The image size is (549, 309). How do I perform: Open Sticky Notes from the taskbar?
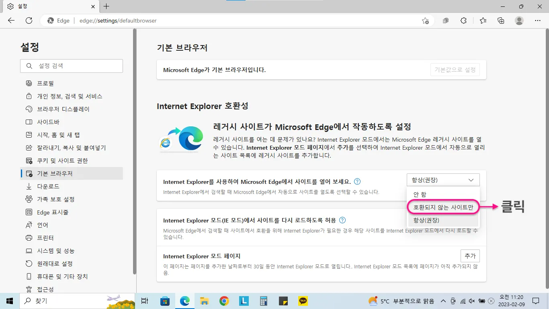coord(283,301)
